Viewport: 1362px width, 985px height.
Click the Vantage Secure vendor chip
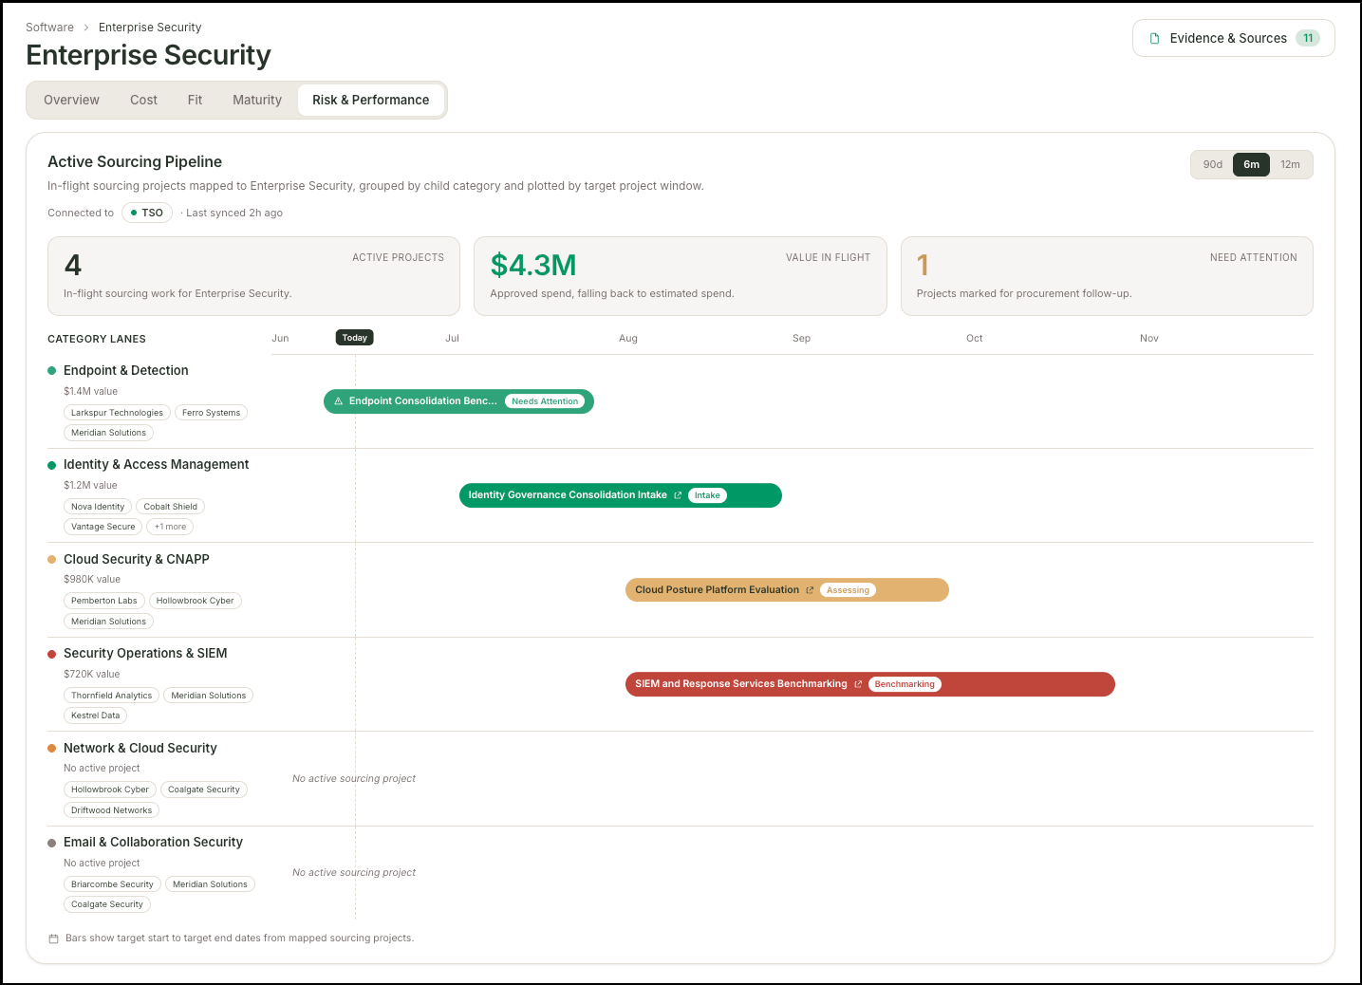103,527
